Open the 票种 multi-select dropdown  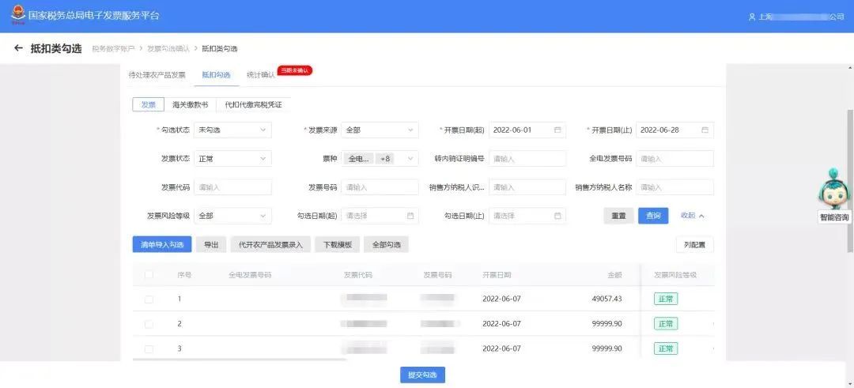click(x=380, y=159)
